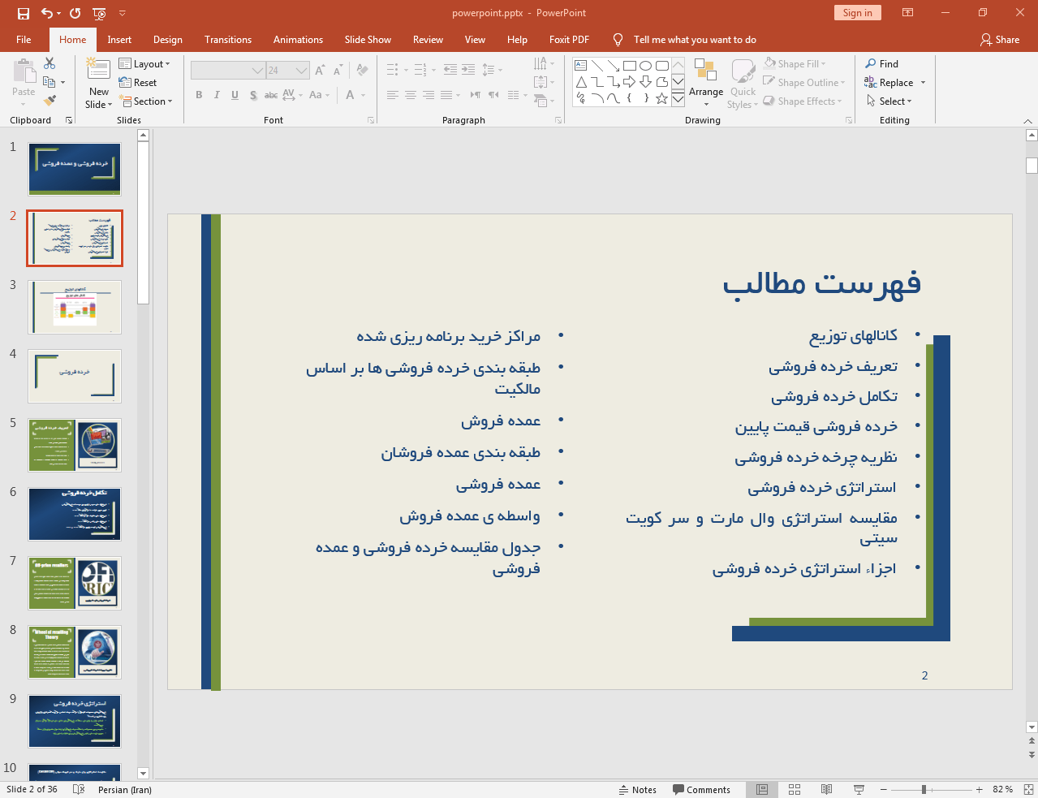Screen dimensions: 1038x798
Task: Click the 82 % zoom level
Action: pyautogui.click(x=1002, y=789)
